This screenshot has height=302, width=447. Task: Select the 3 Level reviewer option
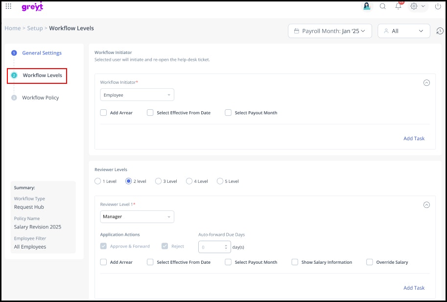point(159,181)
